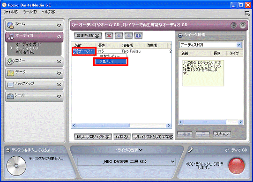Select MP3 を作成 in sidebar
The image size is (253, 182).
tap(24, 52)
